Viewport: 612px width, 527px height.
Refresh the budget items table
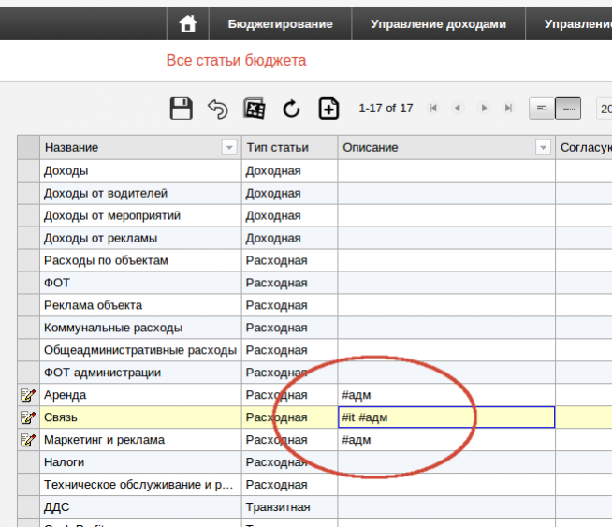tap(291, 109)
